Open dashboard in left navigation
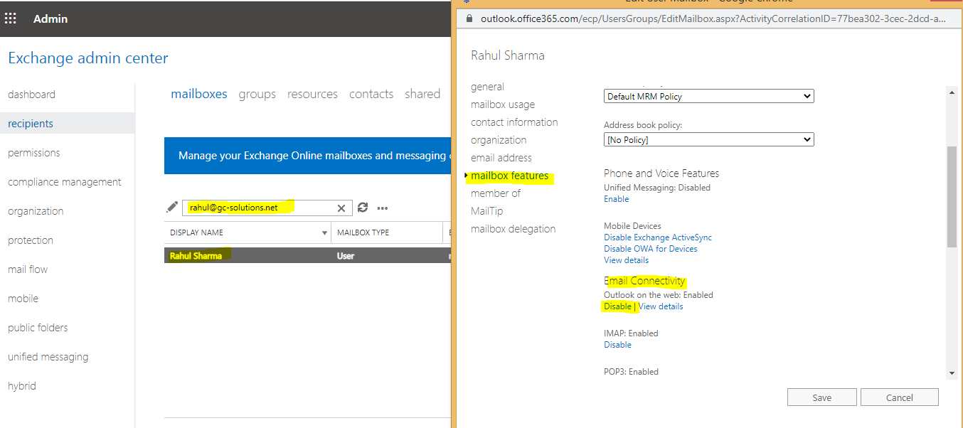 31,95
